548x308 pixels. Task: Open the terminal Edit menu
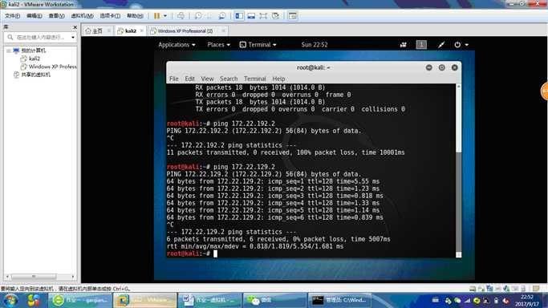pyautogui.click(x=190, y=79)
